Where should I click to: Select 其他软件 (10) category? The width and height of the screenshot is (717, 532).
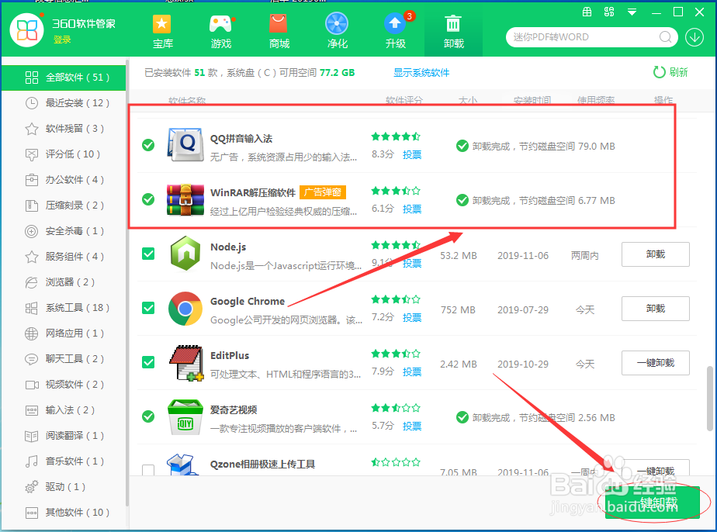[x=64, y=513]
